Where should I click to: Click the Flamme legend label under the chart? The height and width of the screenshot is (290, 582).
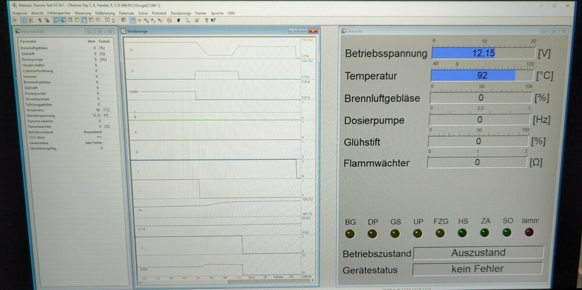point(278,278)
